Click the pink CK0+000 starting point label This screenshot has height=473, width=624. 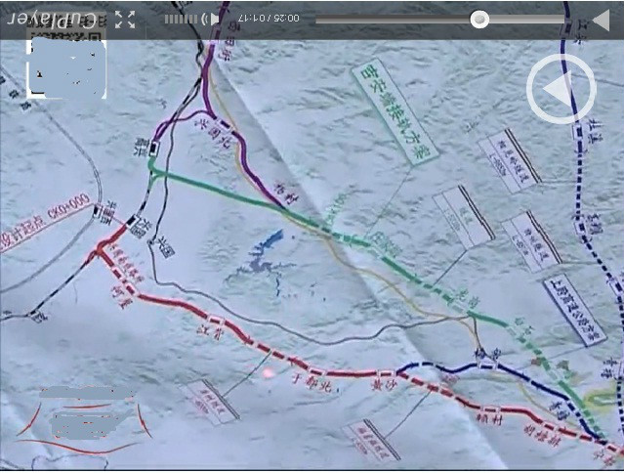click(x=46, y=222)
